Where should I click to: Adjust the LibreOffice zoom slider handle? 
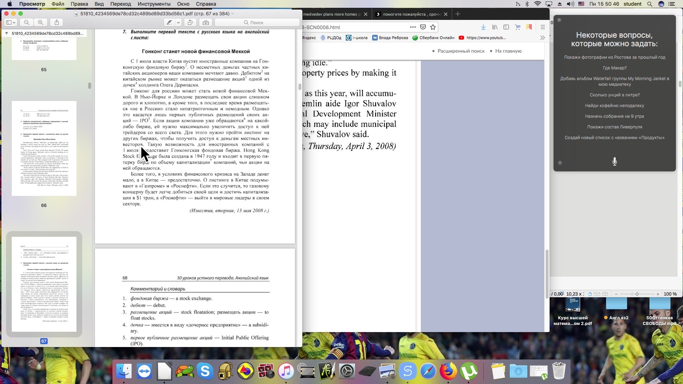click(637, 294)
